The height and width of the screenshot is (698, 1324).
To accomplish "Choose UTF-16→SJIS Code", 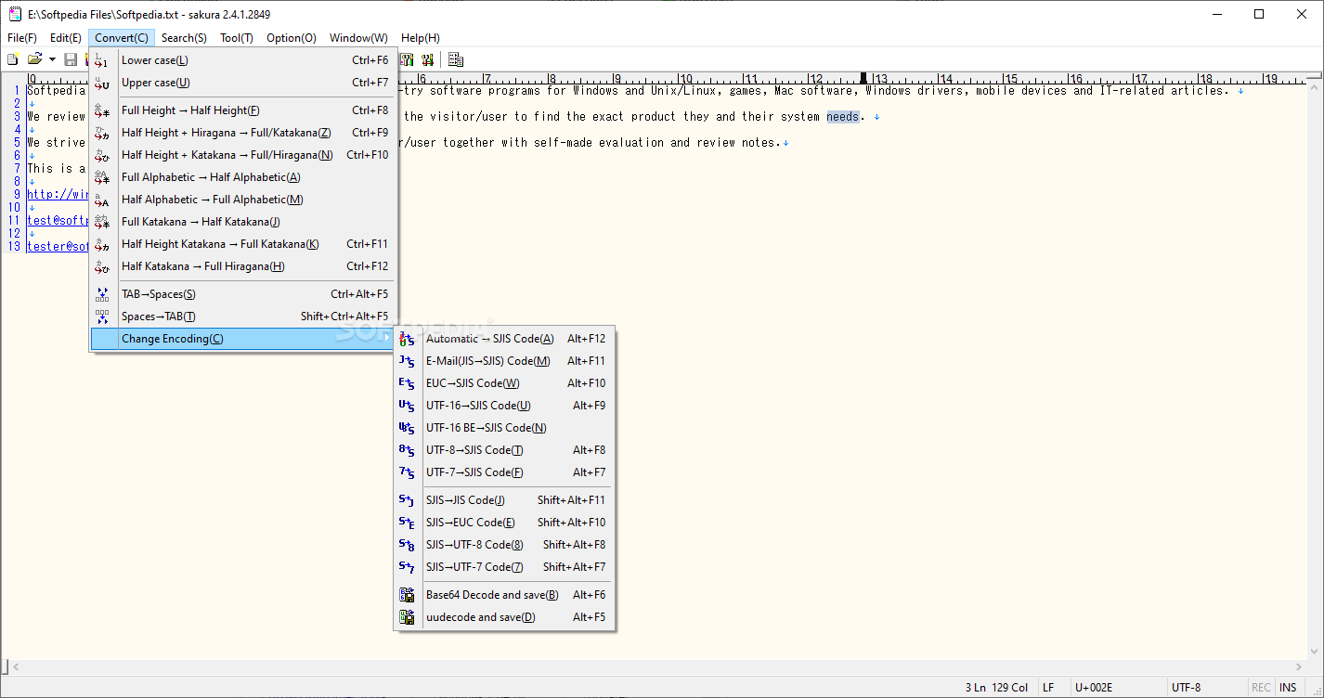I will (x=504, y=406).
